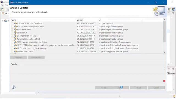
Task: Click the Deselect All button
Action: coord(36,57)
